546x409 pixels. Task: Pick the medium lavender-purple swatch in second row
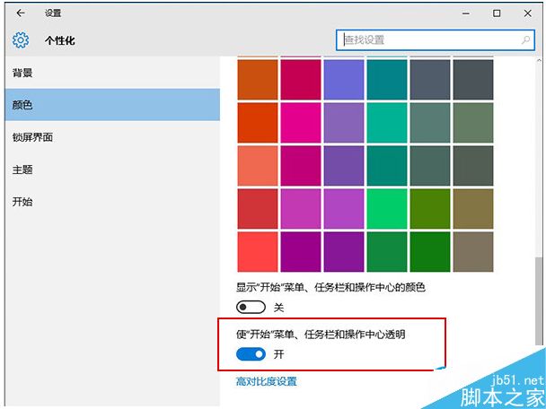[344, 123]
